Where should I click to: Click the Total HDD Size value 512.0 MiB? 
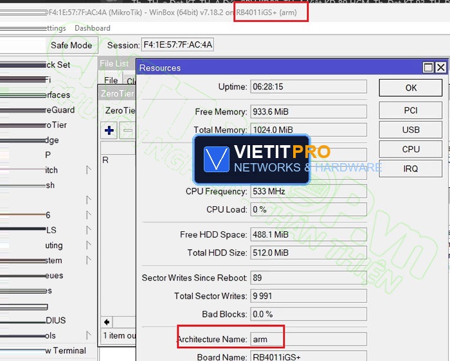pyautogui.click(x=309, y=252)
